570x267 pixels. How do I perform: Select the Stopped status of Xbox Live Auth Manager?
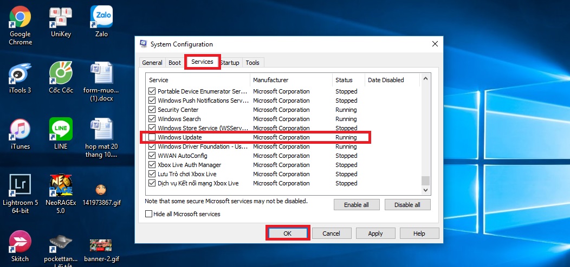click(x=346, y=165)
